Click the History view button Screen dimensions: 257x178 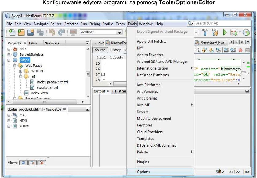pyautogui.click(x=115, y=50)
